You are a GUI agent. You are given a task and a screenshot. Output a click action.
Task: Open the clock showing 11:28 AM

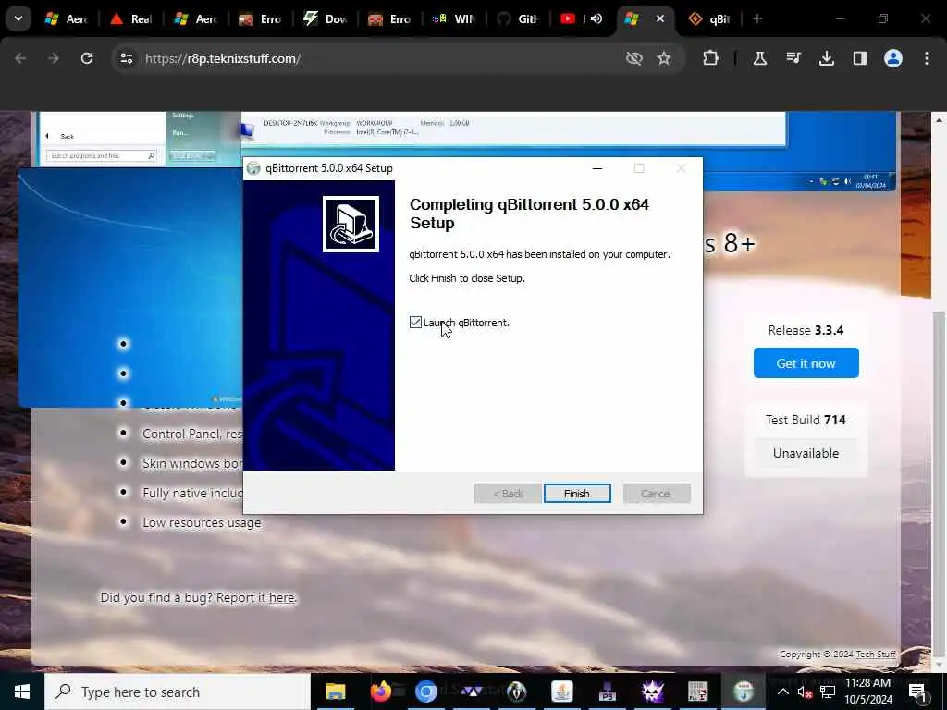coord(868,692)
